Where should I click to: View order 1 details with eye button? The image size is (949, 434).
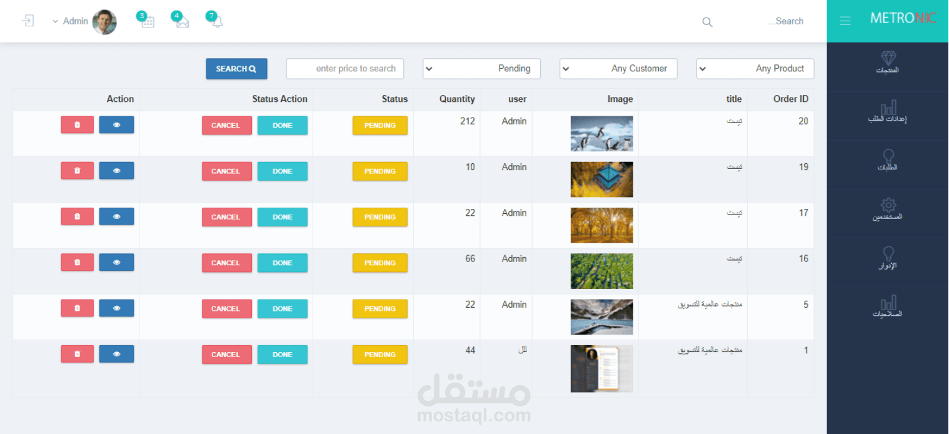pos(116,354)
